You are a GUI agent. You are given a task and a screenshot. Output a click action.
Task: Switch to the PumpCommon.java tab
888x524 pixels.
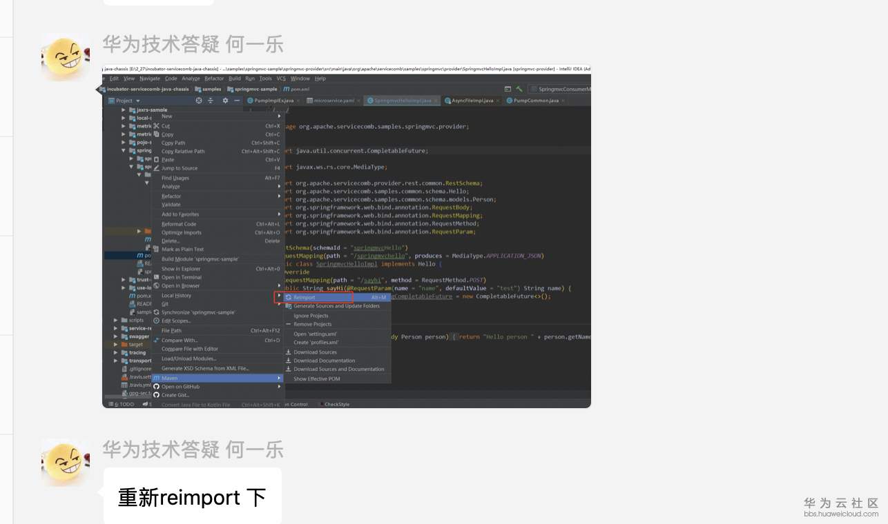(x=535, y=101)
